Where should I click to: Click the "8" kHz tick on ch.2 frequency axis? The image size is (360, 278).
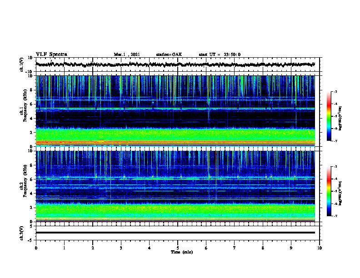31,165
